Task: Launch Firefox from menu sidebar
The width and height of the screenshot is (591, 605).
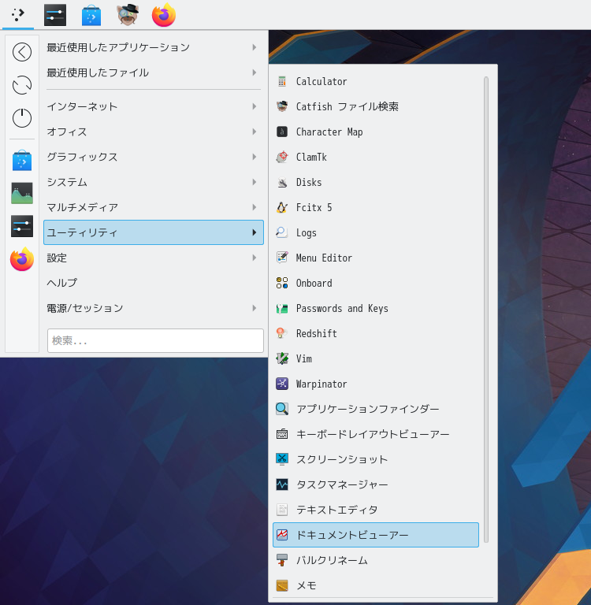Action: (22, 259)
